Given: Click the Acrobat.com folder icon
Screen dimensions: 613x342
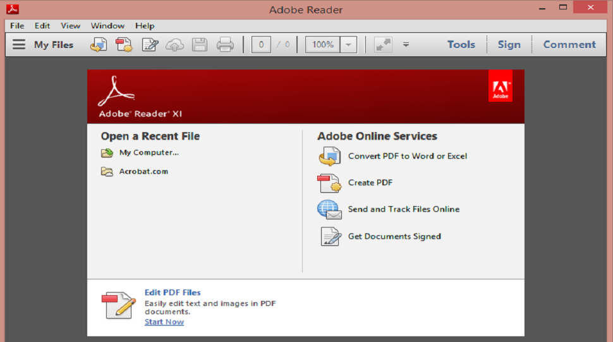Looking at the screenshot, I should tap(107, 171).
